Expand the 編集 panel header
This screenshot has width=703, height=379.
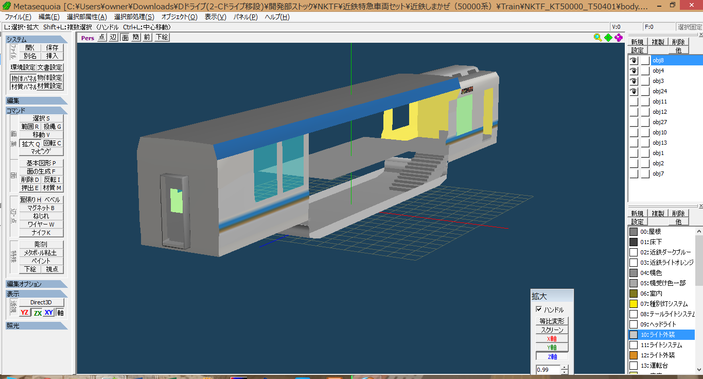coord(37,100)
